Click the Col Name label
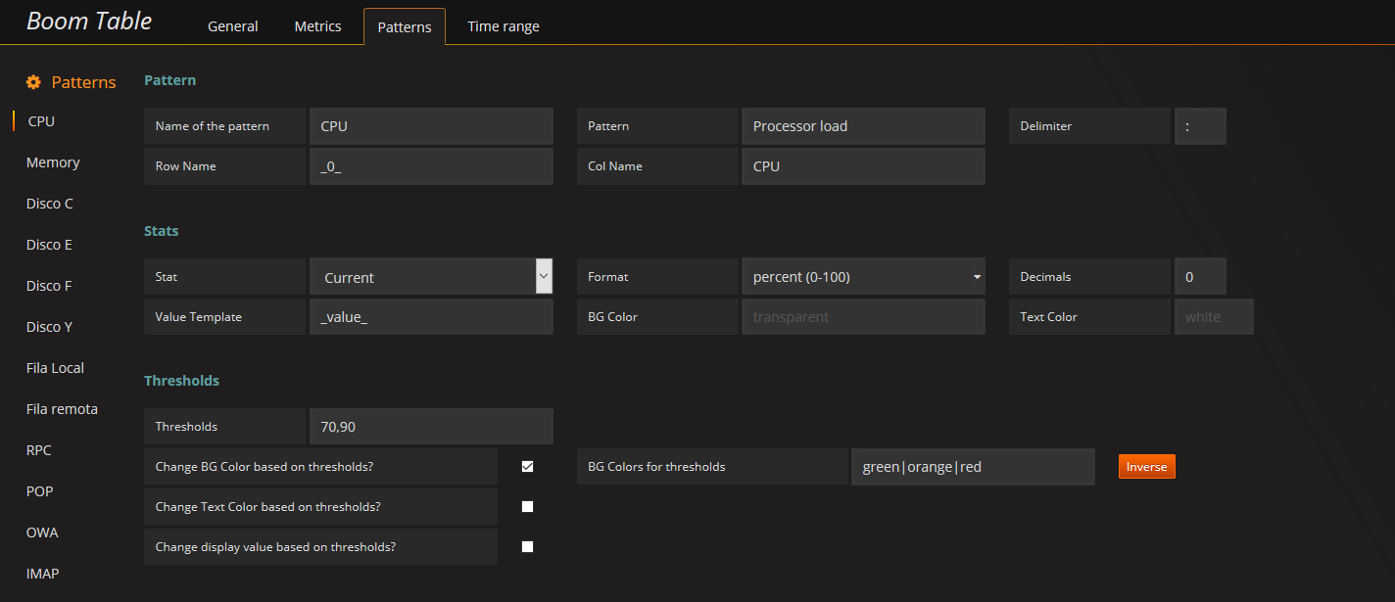Viewport: 1395px width, 602px height. coord(615,166)
